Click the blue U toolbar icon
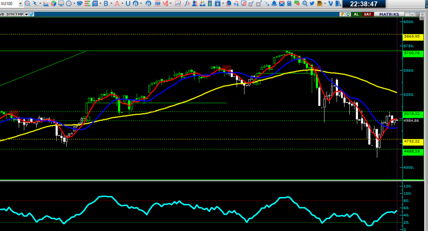This screenshot has height=231, width=428. click(x=128, y=4)
